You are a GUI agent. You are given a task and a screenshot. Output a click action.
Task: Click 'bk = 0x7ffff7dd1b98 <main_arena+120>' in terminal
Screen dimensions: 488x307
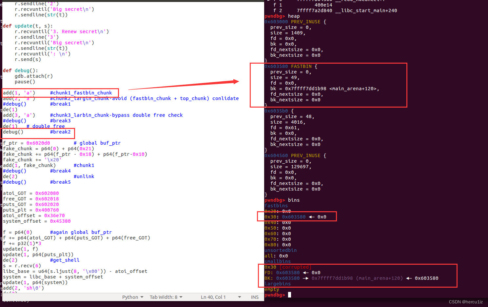[x=325, y=89]
